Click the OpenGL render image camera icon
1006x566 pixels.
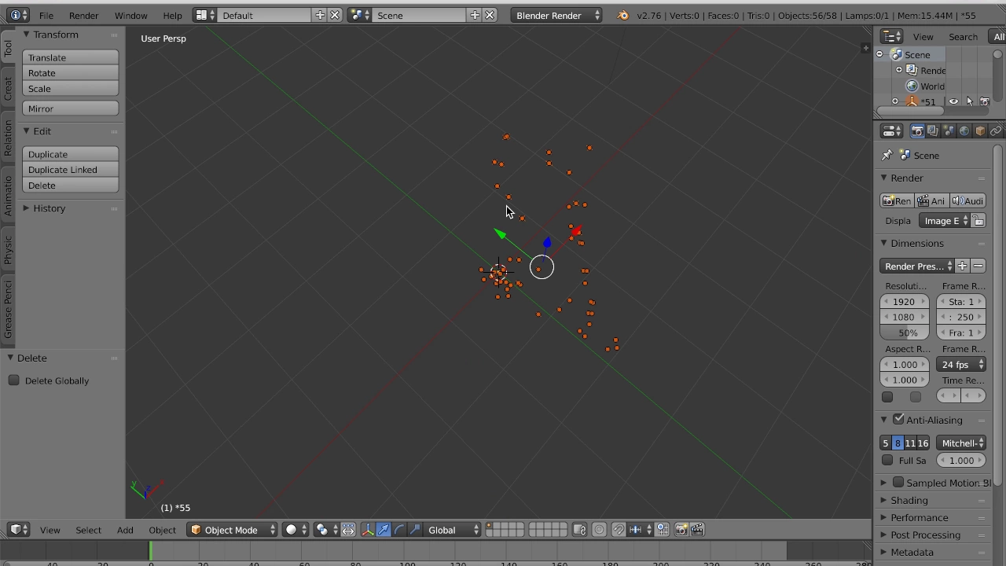681,530
